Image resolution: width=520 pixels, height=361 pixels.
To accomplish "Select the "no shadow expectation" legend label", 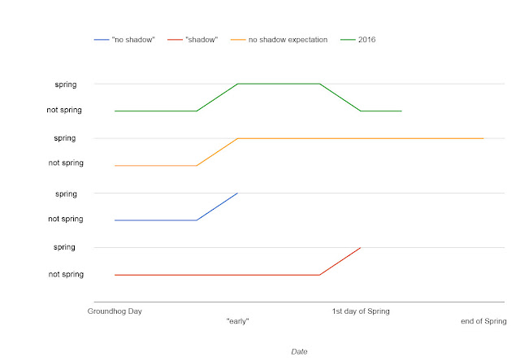I will click(290, 39).
